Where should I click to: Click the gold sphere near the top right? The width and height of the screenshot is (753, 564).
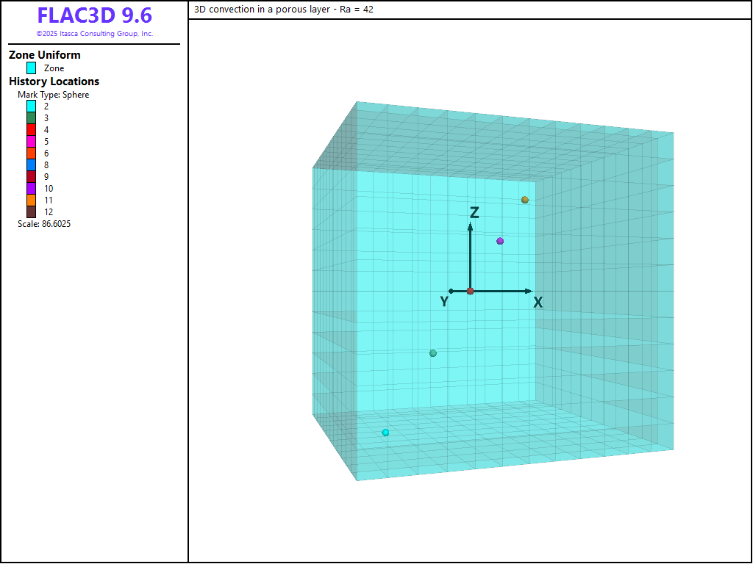(x=525, y=200)
